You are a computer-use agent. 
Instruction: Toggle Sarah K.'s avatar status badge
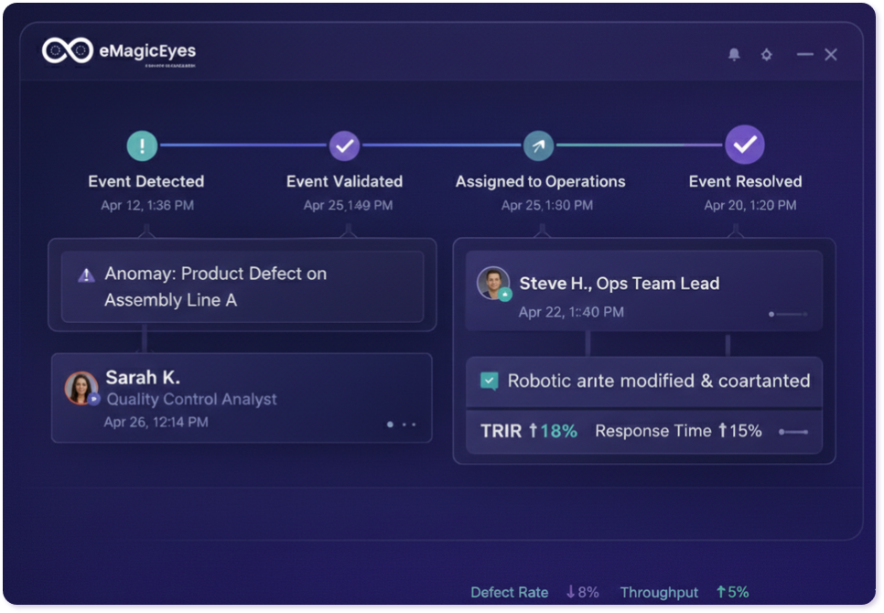pos(94,401)
